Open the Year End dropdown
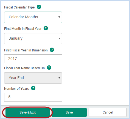Screen dimensions: 130x119 [x=33, y=78]
